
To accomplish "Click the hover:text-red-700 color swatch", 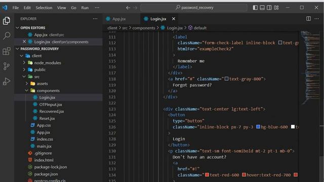I will [244, 175].
